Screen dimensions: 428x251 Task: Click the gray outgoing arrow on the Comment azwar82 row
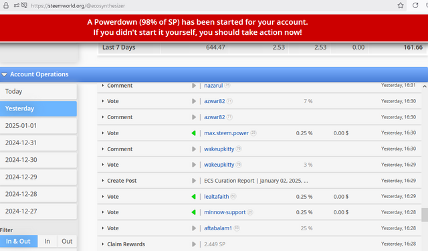[194, 117]
